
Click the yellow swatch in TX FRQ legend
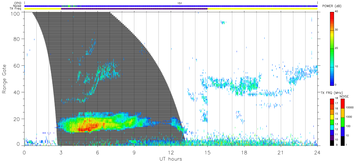(x=332, y=117)
